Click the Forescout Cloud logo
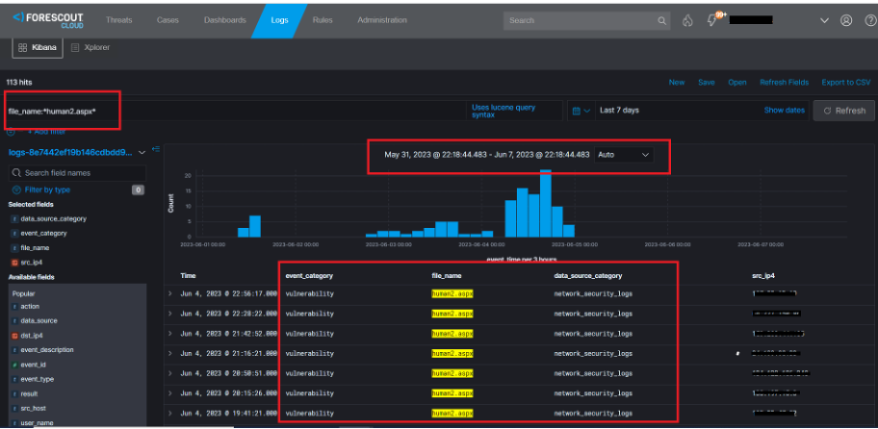The height and width of the screenshot is (429, 878). tap(48, 19)
